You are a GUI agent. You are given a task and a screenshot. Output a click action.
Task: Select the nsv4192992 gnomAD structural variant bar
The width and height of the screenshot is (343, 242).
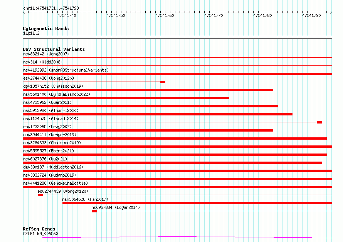[x=177, y=74]
